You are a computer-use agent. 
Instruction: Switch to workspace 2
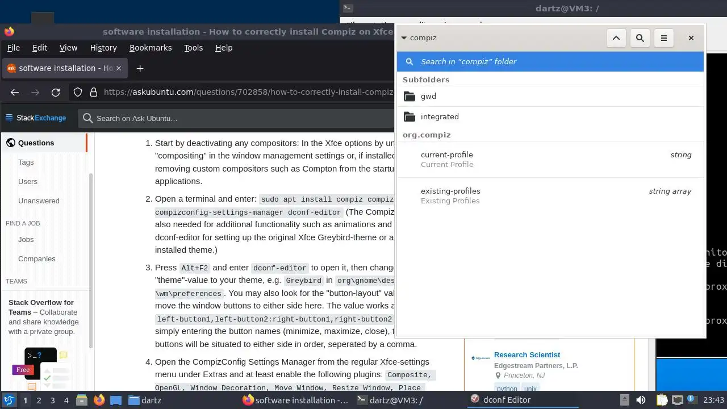(39, 400)
